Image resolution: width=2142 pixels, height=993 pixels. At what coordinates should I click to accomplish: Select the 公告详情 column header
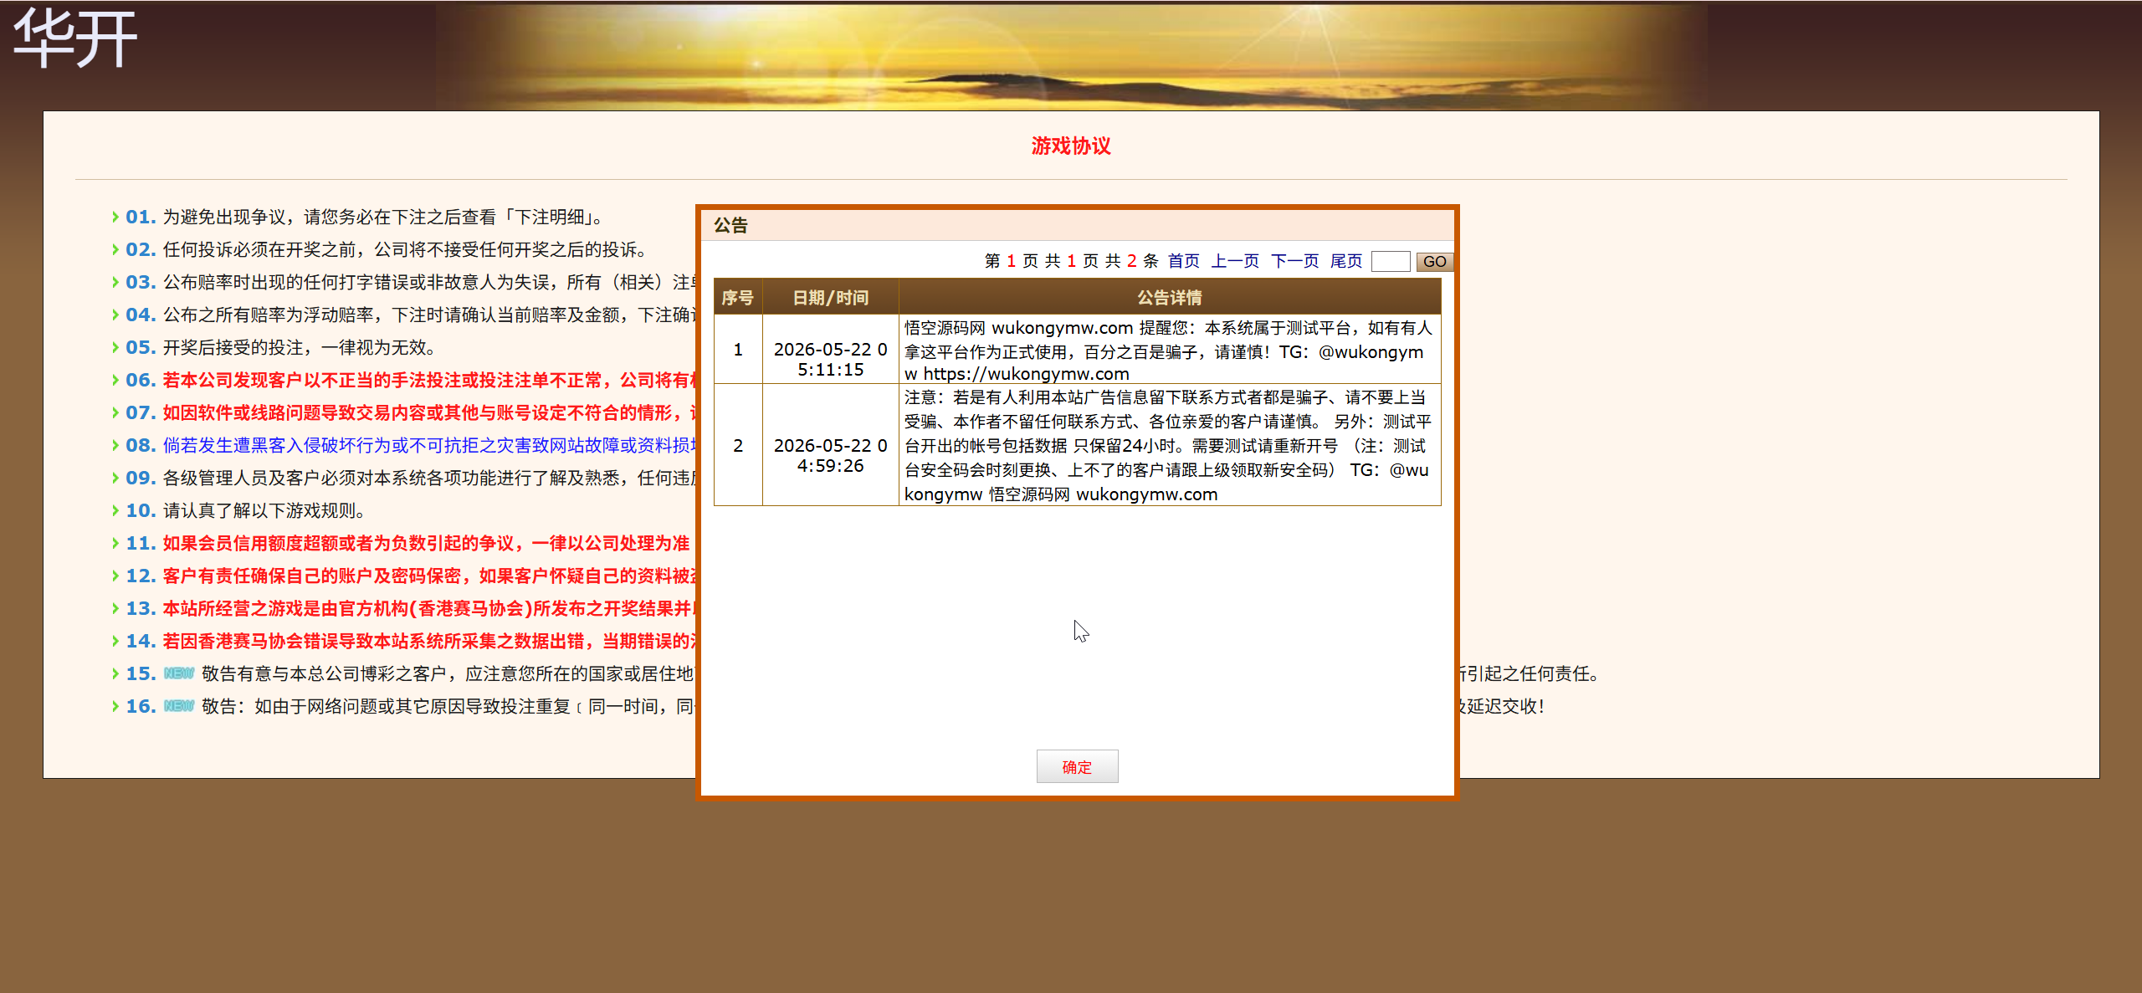1170,297
